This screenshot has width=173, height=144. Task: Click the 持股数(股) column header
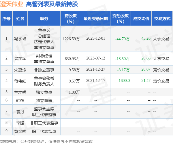coord(71,19)
